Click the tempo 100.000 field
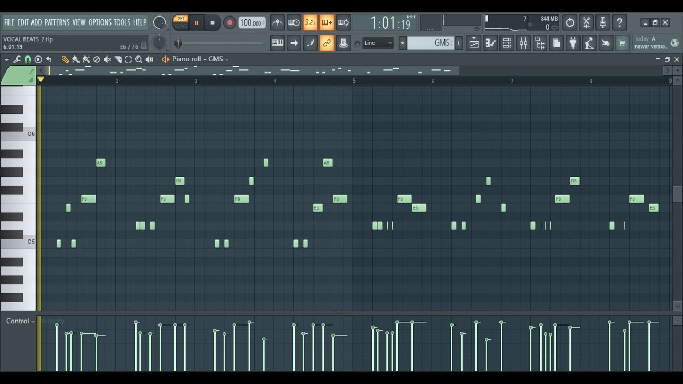The image size is (683, 384). (x=252, y=22)
